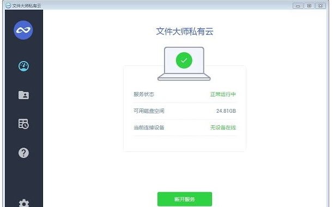Click the laptop illustration

[x=184, y=64]
